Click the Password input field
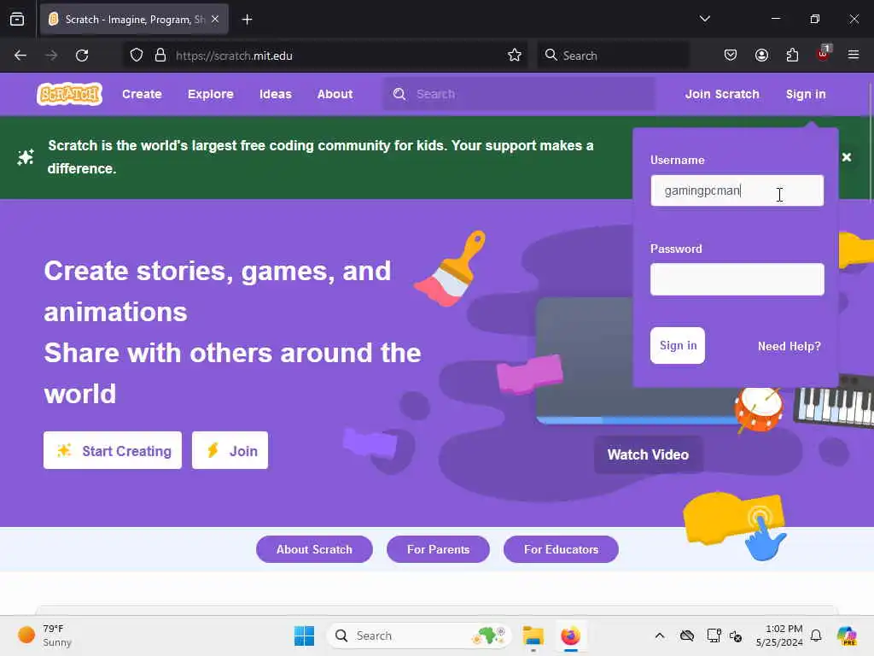This screenshot has height=656, width=874. point(737,279)
